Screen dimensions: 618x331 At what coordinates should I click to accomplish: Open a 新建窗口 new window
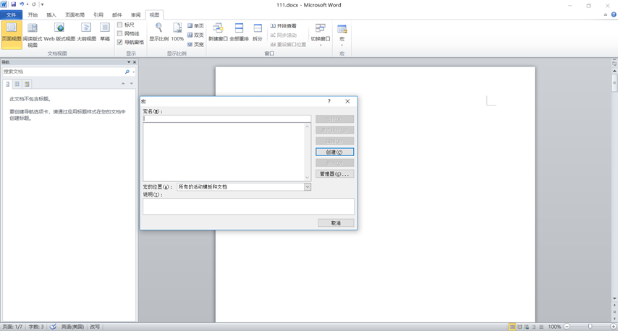(x=218, y=33)
